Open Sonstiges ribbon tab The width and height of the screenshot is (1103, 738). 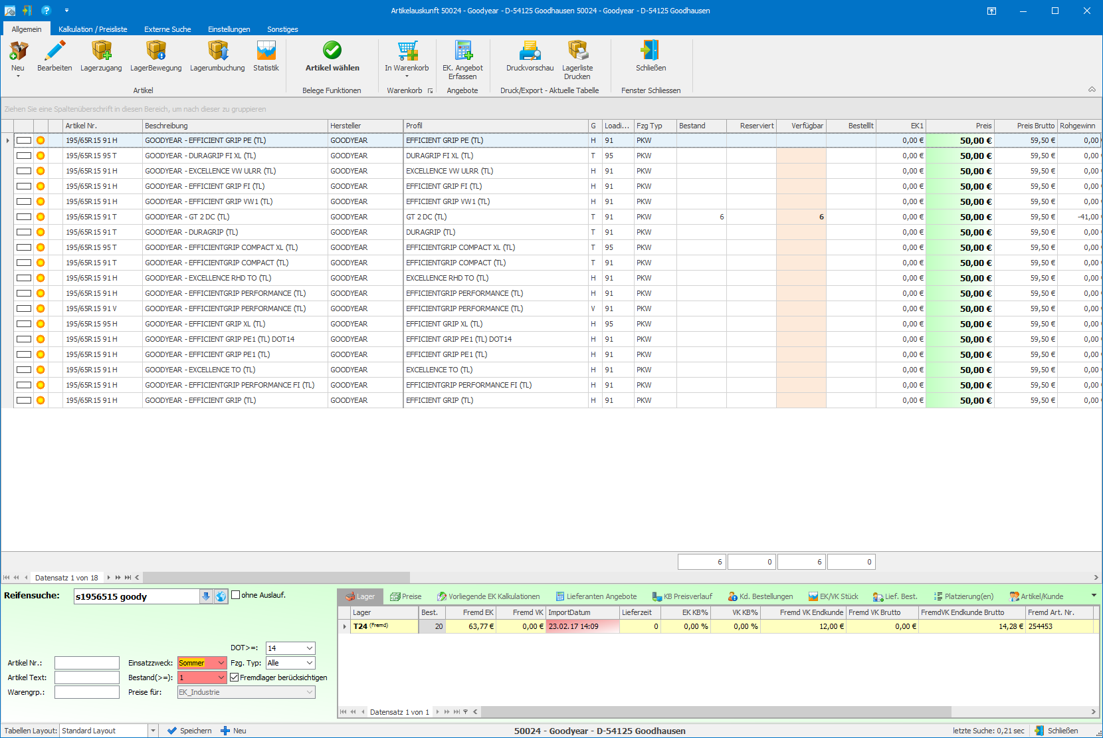click(x=282, y=29)
